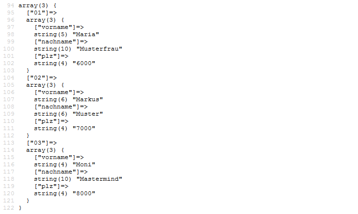Click line number 104 in the gutter
This screenshot has height=214, width=358.
tap(9, 78)
